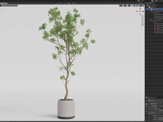Image resolution: width=163 pixels, height=122 pixels.
Task: Open the Add menu in viewport header
Action: point(12,5)
